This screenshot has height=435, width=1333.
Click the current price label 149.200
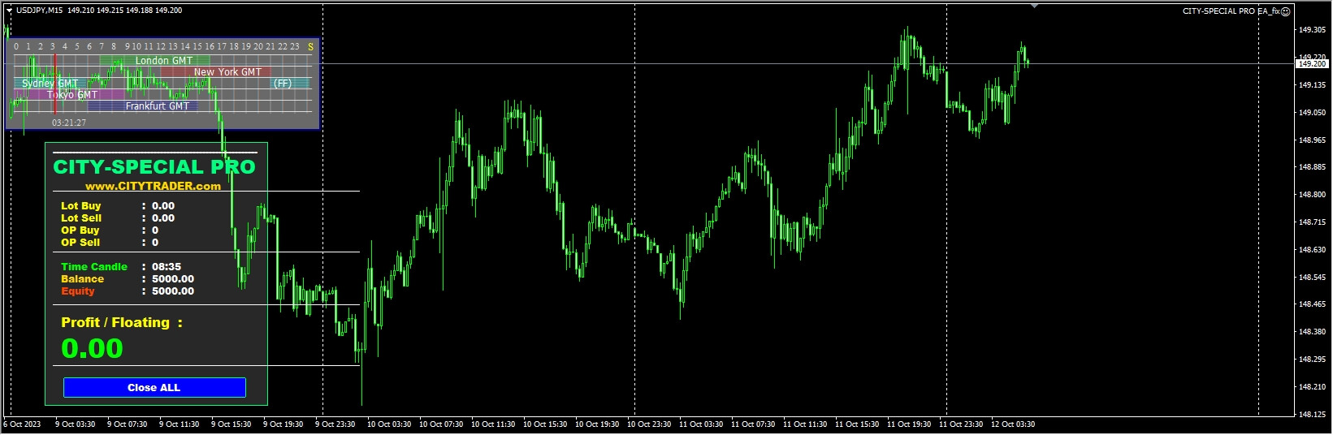[x=1312, y=63]
